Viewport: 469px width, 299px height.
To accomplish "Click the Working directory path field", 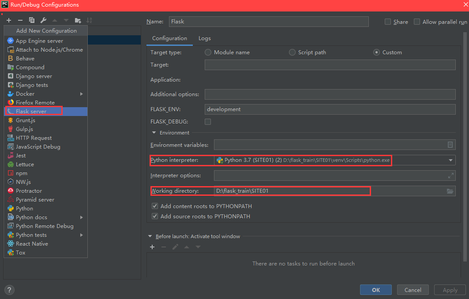I will pos(330,191).
